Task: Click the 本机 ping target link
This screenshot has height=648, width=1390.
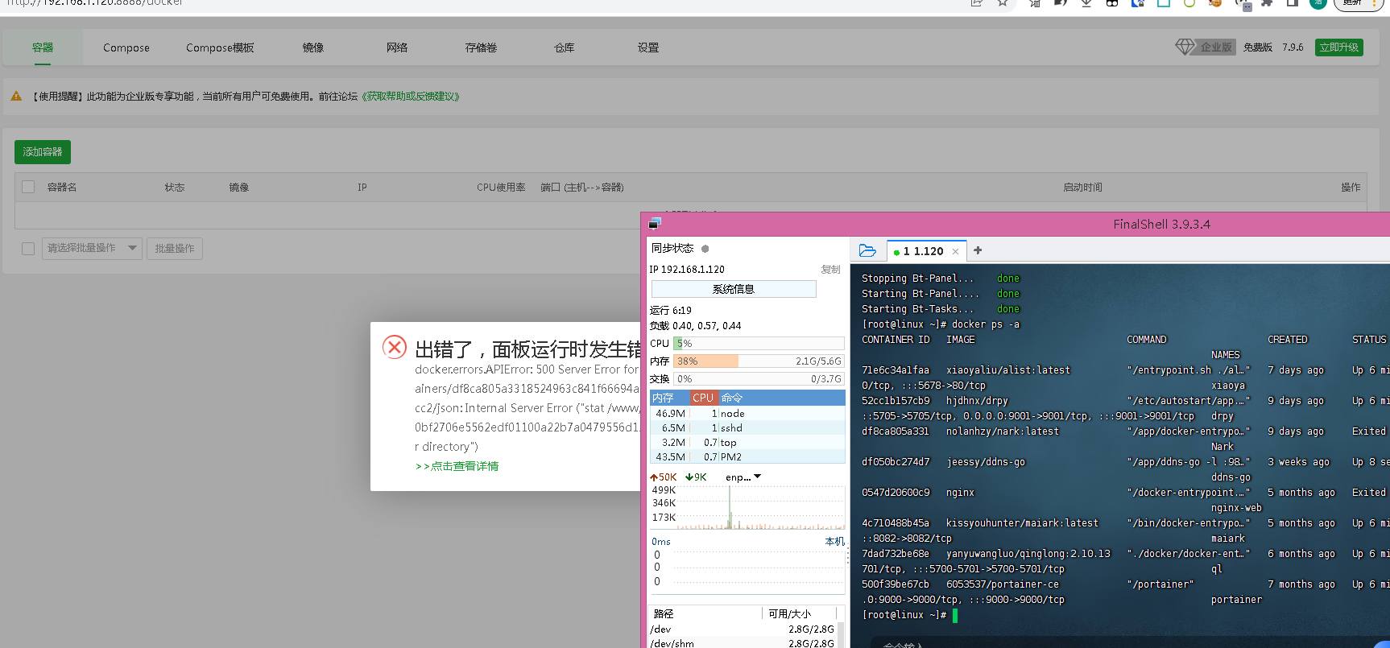Action: [x=834, y=542]
